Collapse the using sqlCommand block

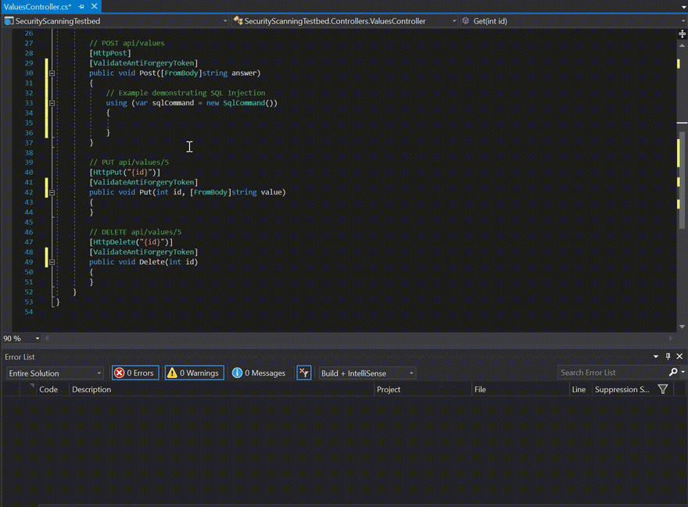[52, 103]
